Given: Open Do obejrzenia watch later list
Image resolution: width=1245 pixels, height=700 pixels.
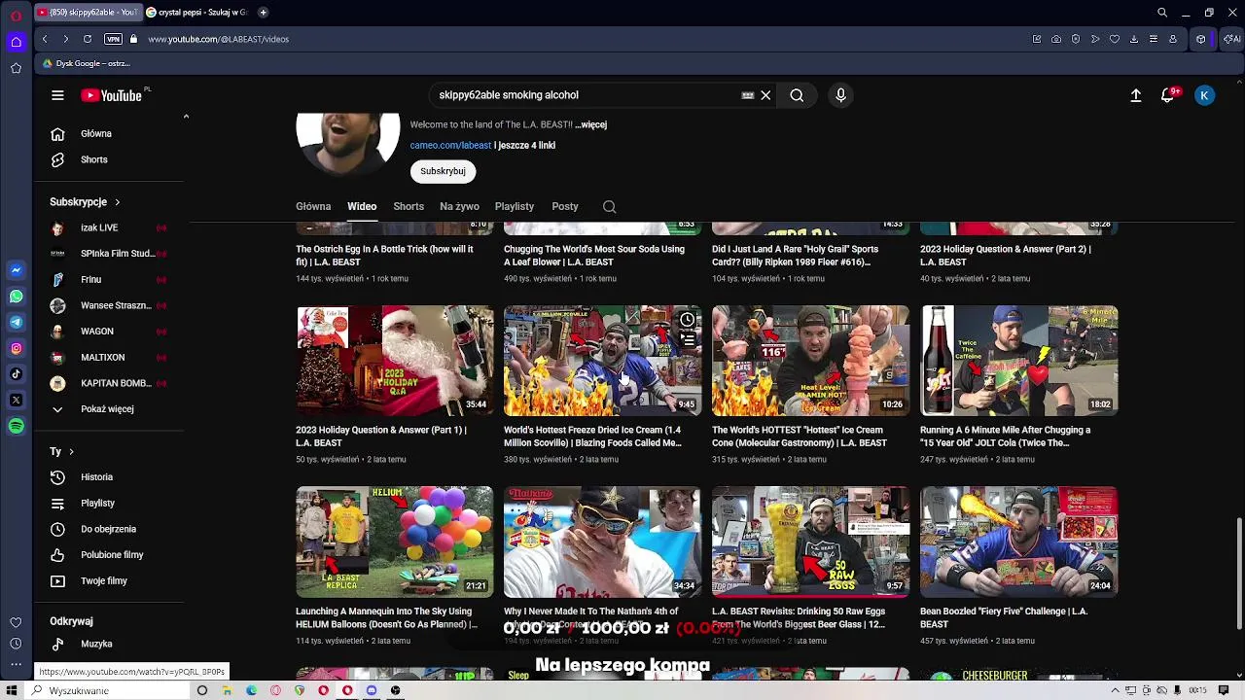Looking at the screenshot, I should click(107, 529).
